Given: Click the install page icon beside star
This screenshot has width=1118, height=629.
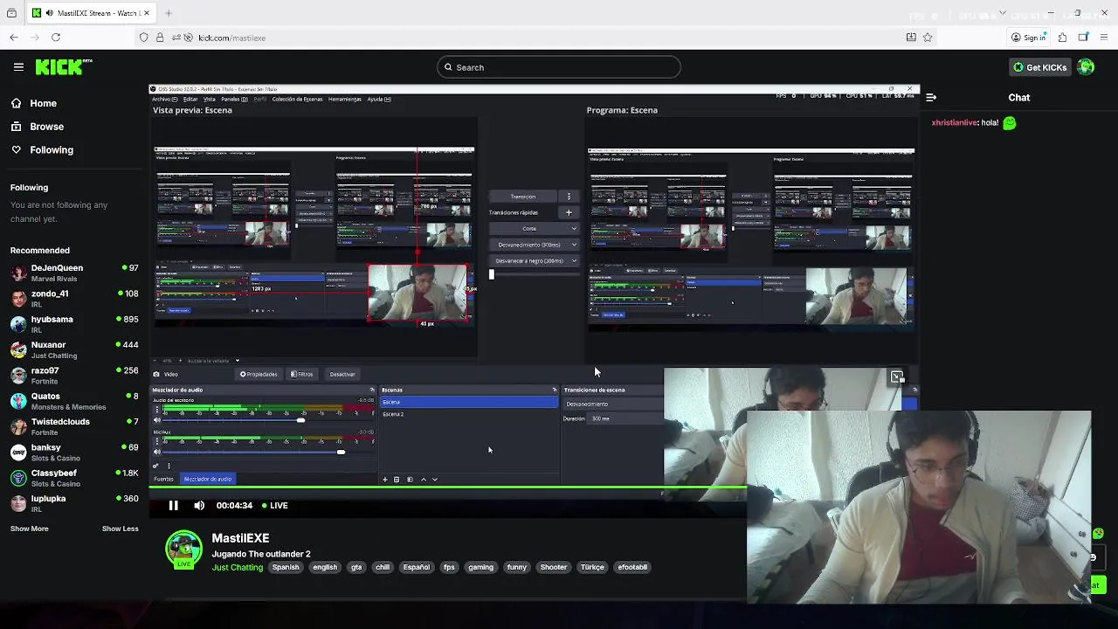Looking at the screenshot, I should coord(911,38).
